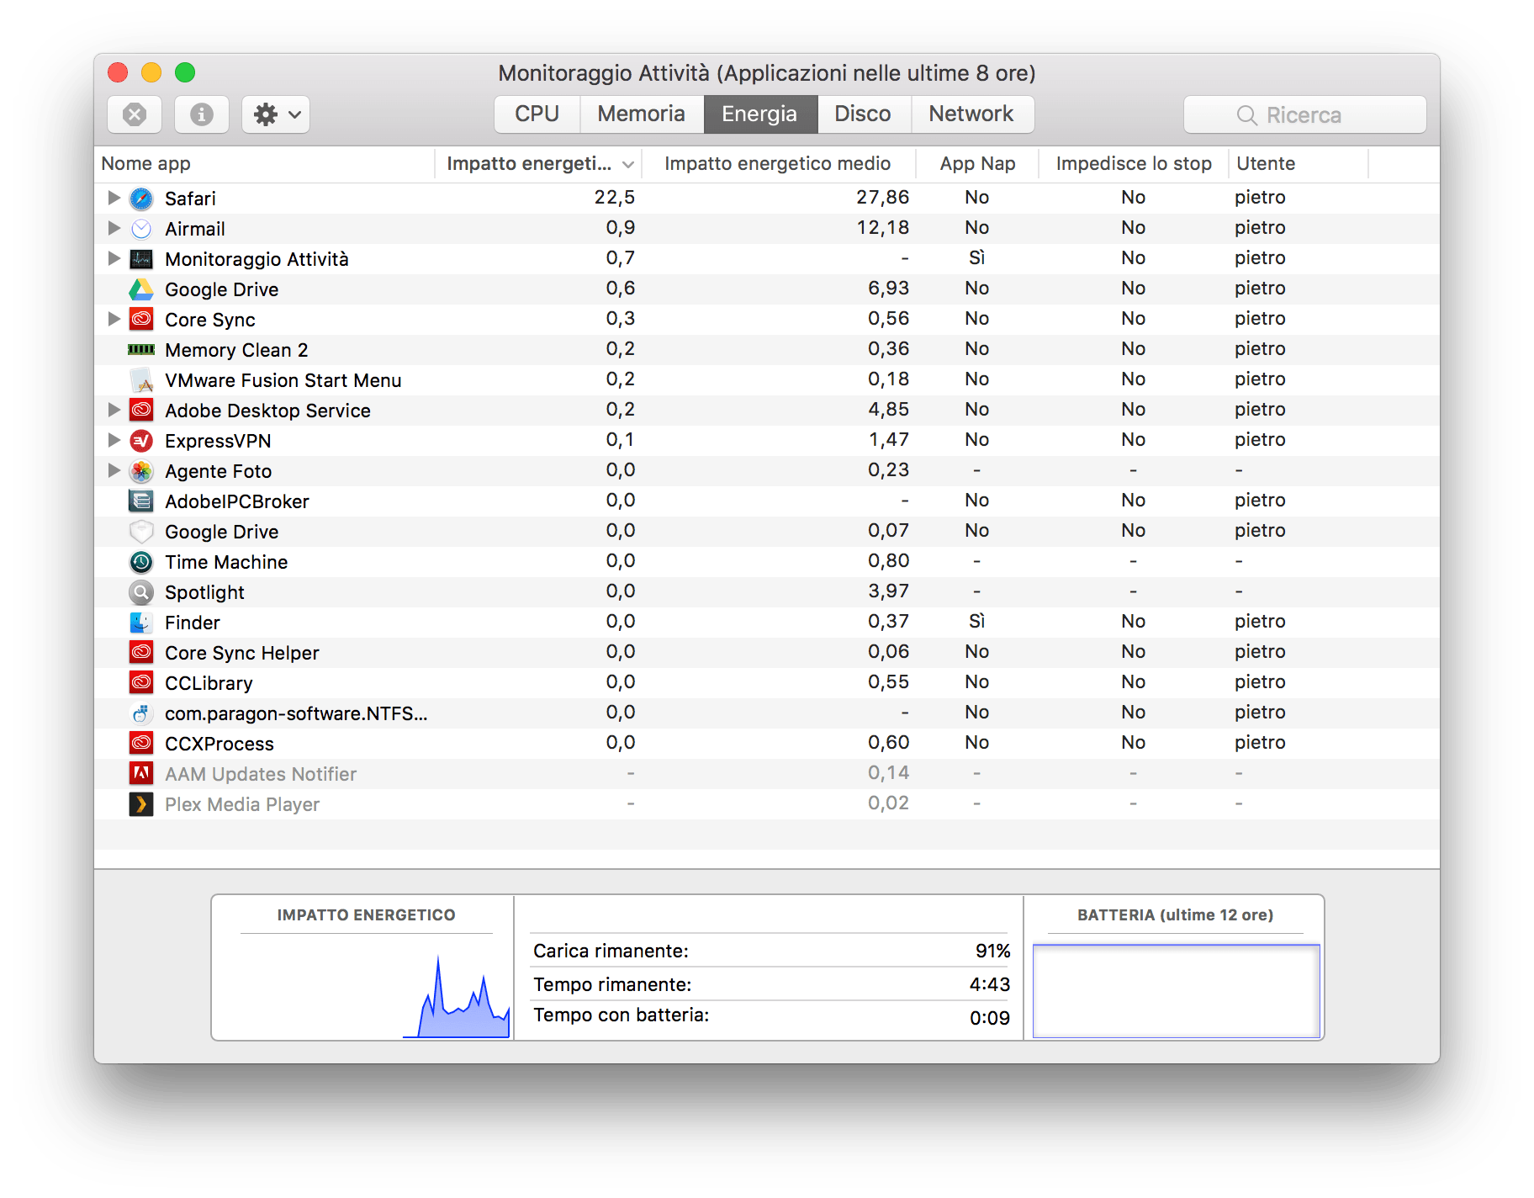Click the Spotlight magnifier icon
1534x1198 pixels.
[141, 592]
